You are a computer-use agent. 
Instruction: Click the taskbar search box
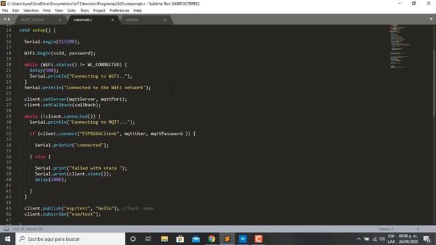click(x=70, y=239)
